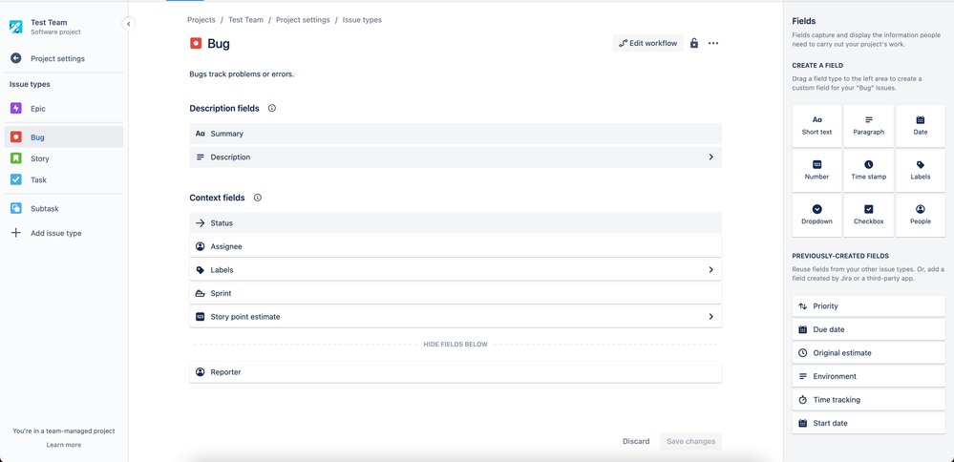
Task: Collapse the sidebar with the chevron button
Action: tap(128, 24)
